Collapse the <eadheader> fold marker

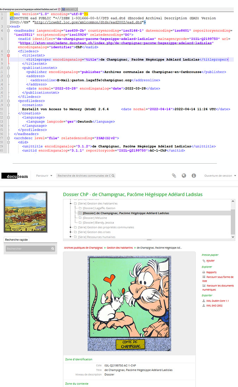pos(8,31)
